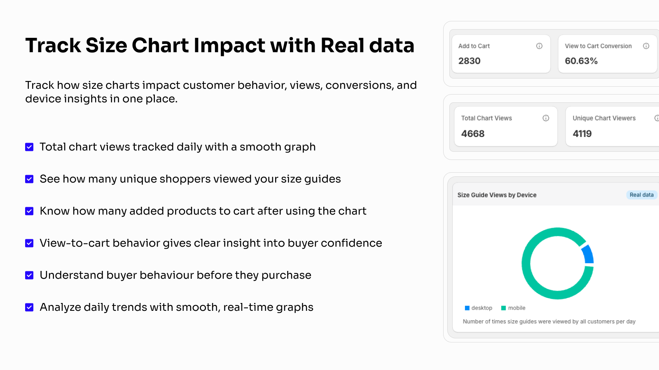The image size is (659, 370).
Task: Toggle checkbox for Analyze daily trends
Action: point(29,307)
